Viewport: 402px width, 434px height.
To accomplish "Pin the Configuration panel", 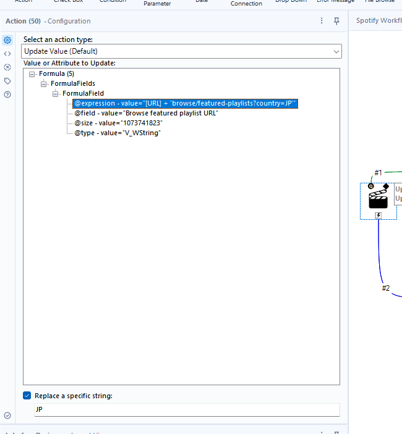I will (x=336, y=21).
